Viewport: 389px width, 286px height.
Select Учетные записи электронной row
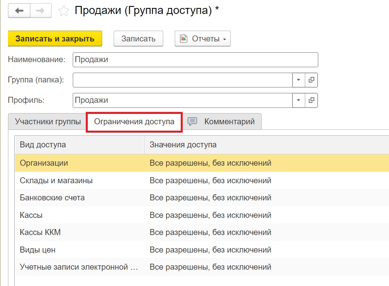[202, 267]
